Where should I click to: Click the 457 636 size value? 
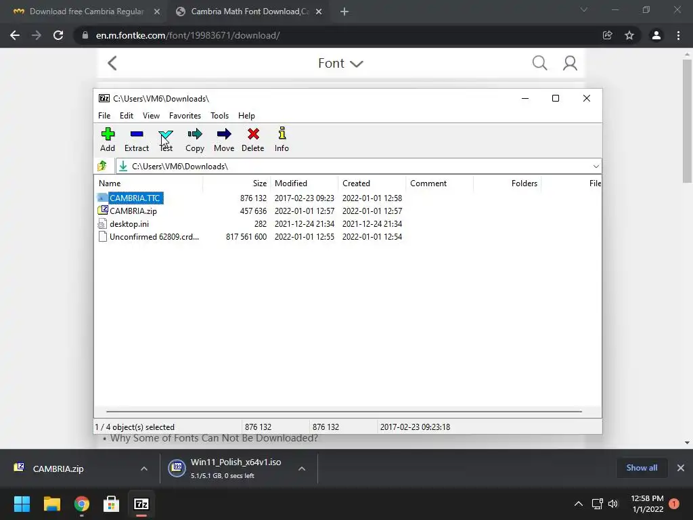tap(253, 211)
